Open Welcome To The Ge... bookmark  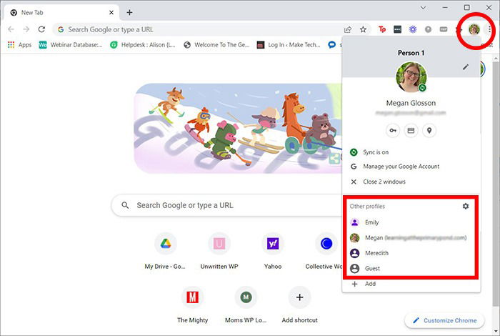(216, 45)
